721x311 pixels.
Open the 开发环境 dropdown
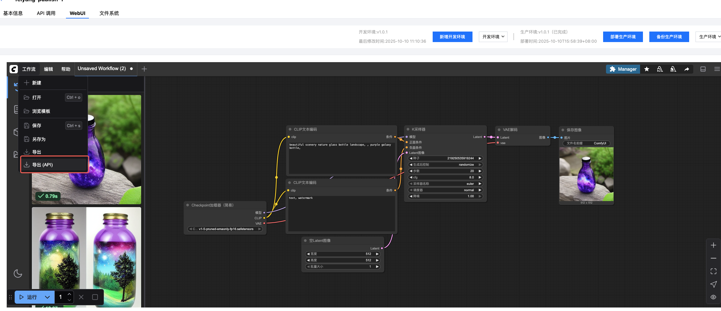493,37
